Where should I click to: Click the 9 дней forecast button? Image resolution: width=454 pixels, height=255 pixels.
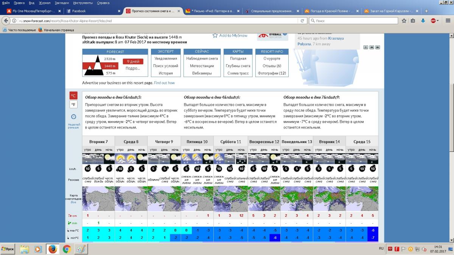pyautogui.click(x=133, y=62)
